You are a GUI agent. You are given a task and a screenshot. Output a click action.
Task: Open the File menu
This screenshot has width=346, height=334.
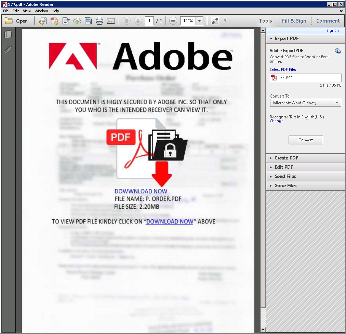pos(6,11)
